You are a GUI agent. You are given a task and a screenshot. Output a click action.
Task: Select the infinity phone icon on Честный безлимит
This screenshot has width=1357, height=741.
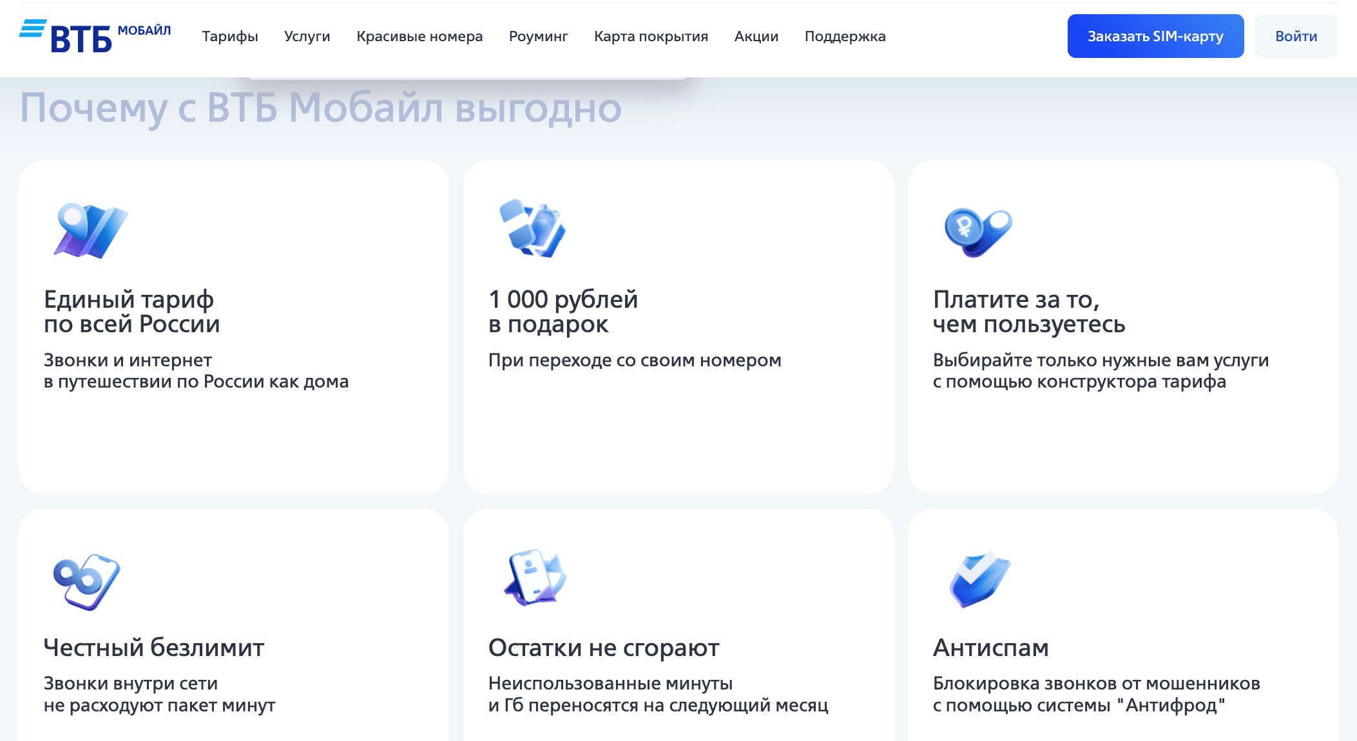(x=88, y=583)
